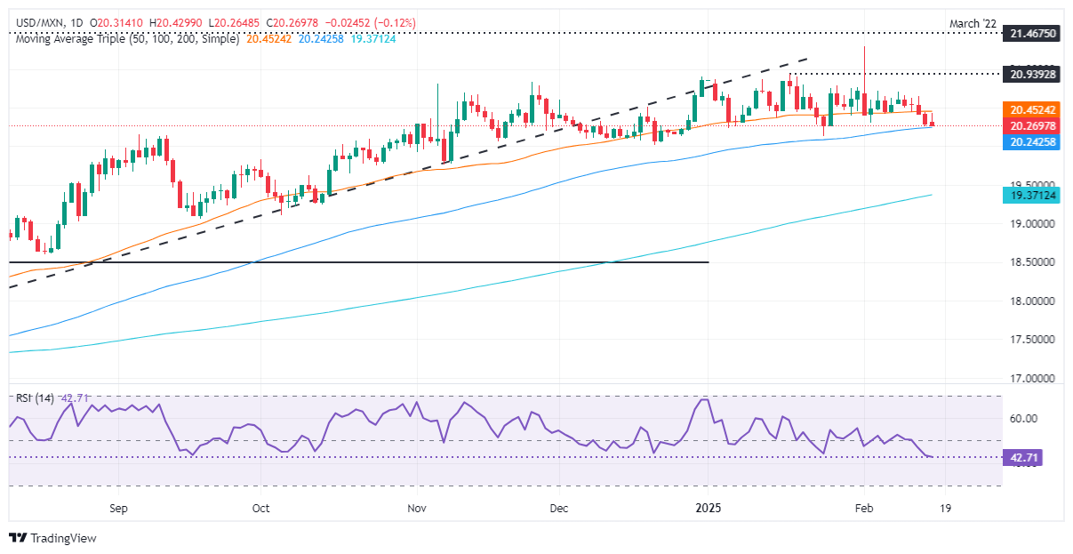Click the purple RSI 42.71 value tag
This screenshot has width=1073, height=554.
(x=1025, y=458)
